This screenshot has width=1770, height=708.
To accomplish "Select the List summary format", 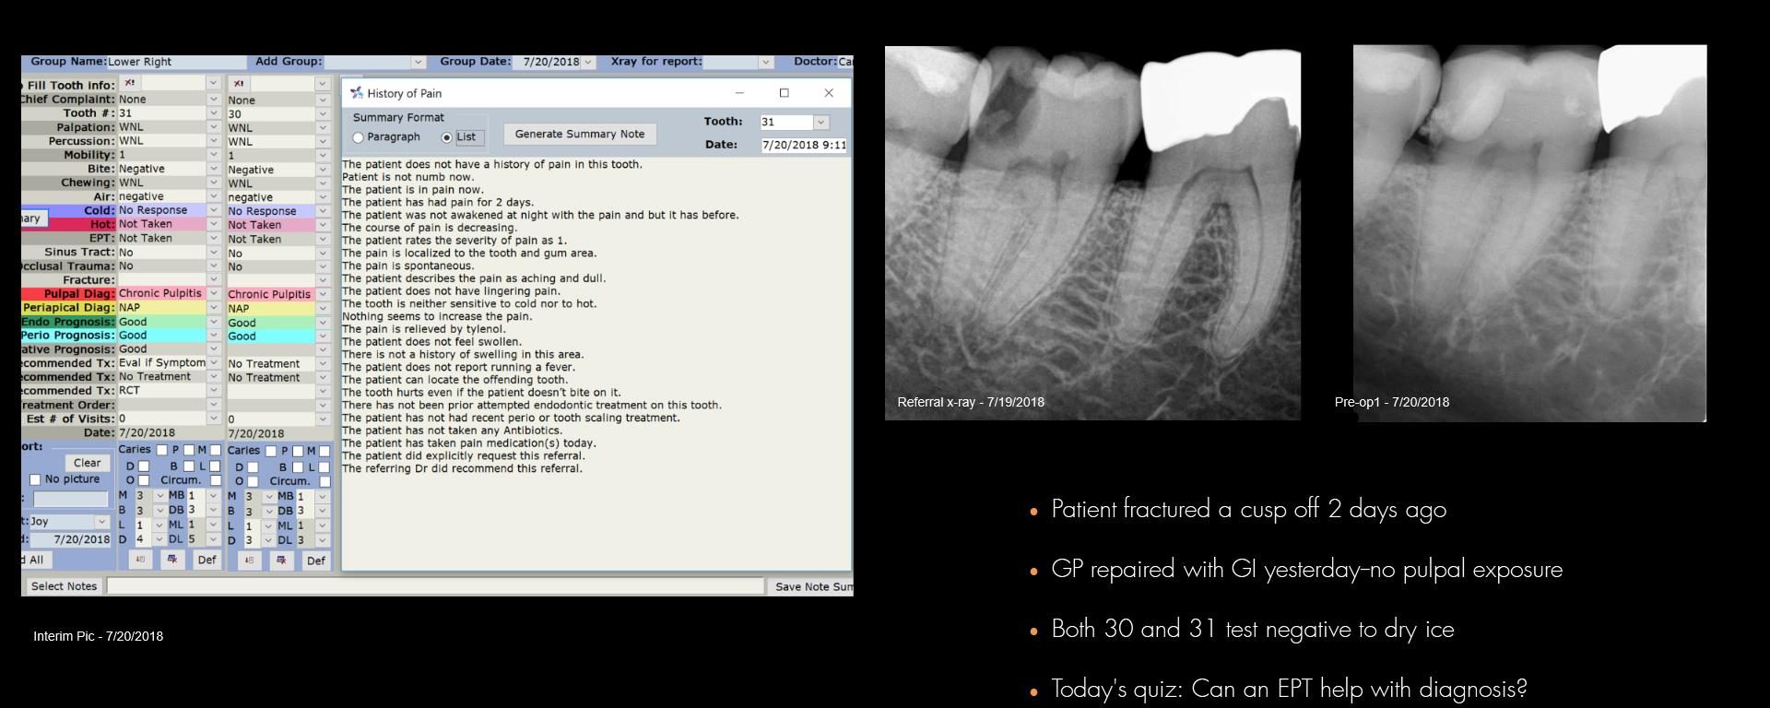I will 447,137.
